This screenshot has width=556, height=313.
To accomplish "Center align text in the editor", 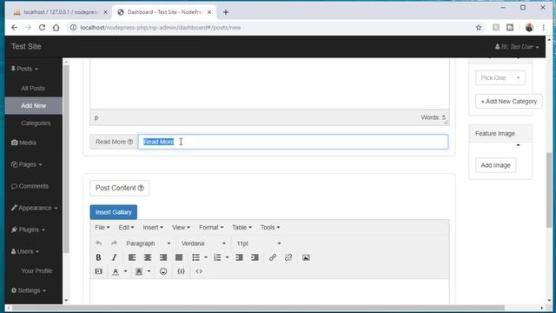I will (148, 257).
